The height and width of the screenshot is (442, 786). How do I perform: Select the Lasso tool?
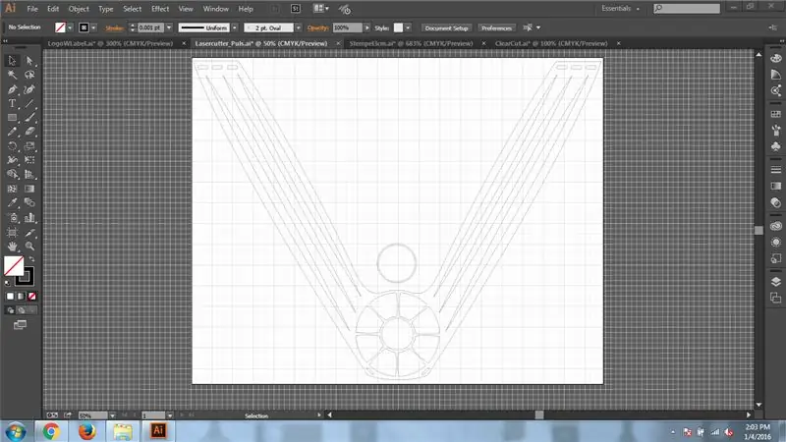pos(29,75)
